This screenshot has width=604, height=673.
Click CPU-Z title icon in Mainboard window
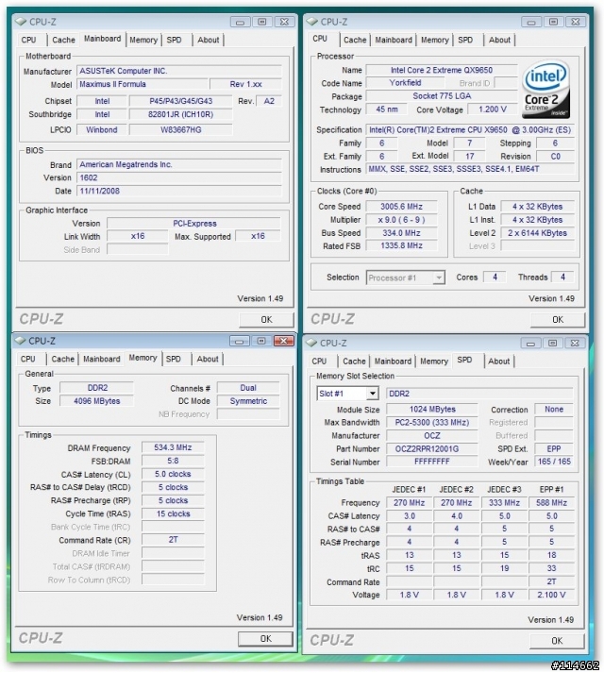21,22
